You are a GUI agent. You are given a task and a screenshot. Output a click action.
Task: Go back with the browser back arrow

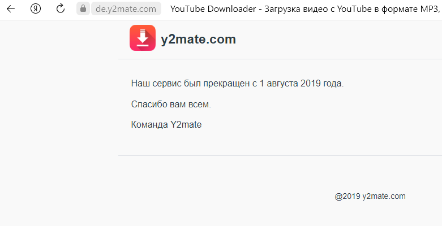point(11,8)
